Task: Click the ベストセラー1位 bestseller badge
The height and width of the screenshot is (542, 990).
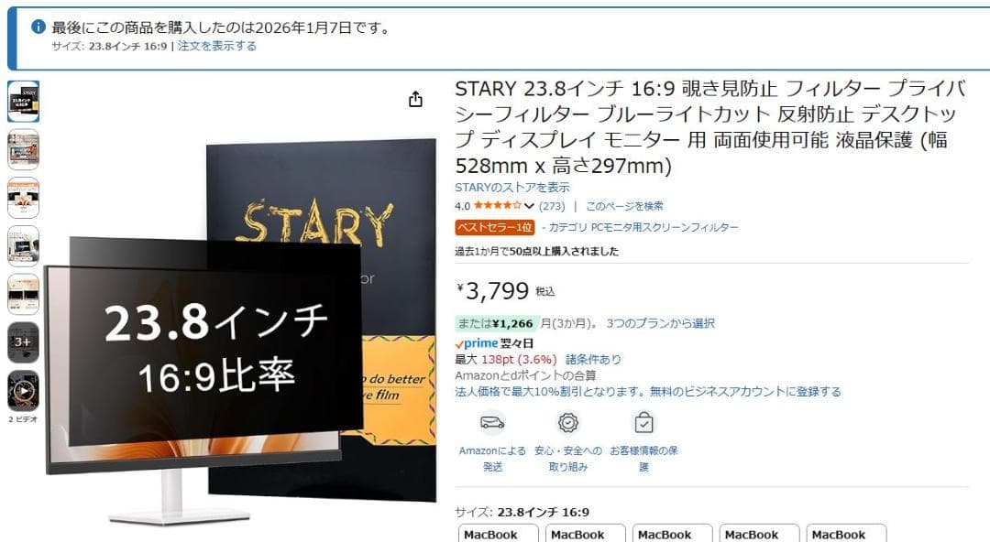Action: pyautogui.click(x=495, y=227)
